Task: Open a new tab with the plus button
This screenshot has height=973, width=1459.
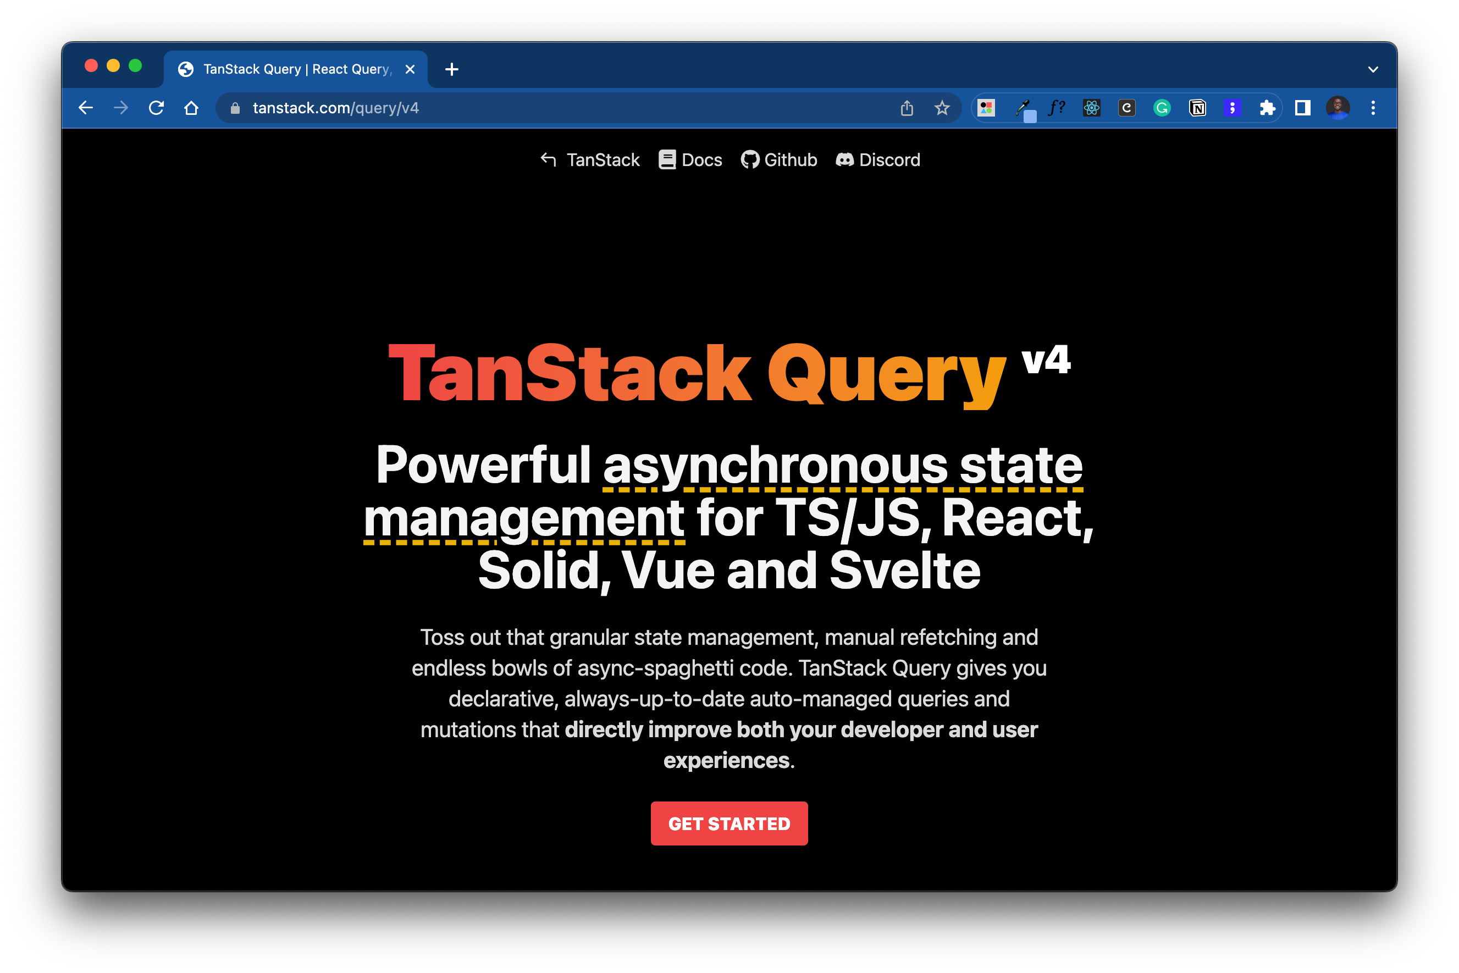Action: pyautogui.click(x=452, y=69)
